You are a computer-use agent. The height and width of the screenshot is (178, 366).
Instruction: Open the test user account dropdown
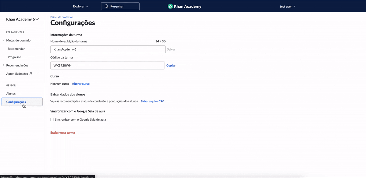pos(288,6)
